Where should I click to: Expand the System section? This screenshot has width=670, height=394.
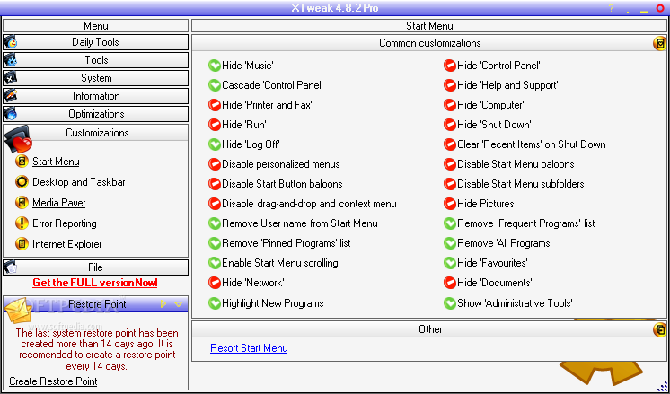96,78
